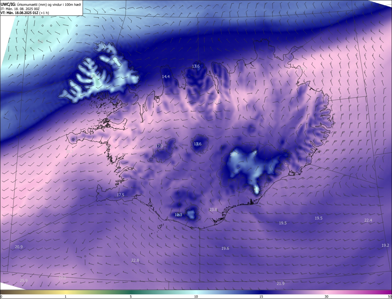Click the colorbar tick label 0

click(1, 297)
